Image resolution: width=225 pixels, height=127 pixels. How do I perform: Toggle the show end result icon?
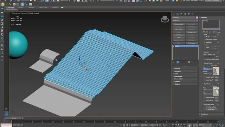click(178, 62)
